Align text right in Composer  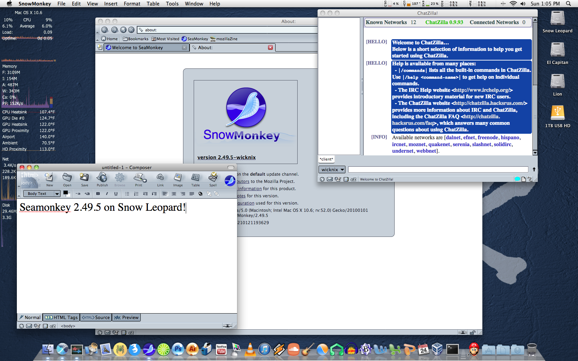pos(183,194)
